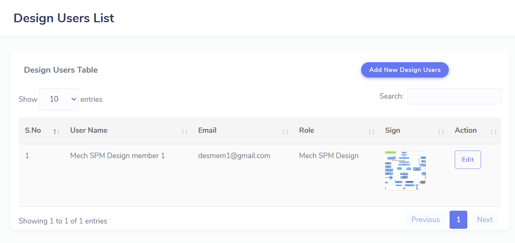Go to the Next page
The image size is (515, 243).
point(485,220)
